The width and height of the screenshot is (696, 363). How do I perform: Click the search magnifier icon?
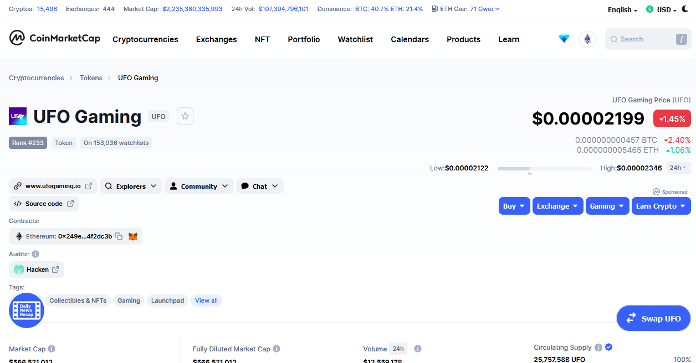click(x=614, y=39)
